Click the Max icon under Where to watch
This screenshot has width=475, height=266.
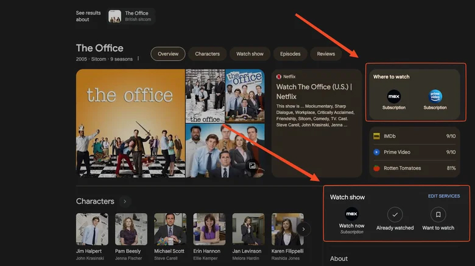click(394, 96)
